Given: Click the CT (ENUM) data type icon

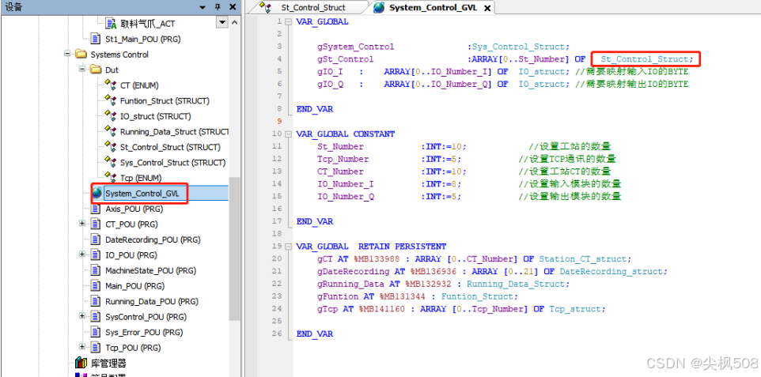Looking at the screenshot, I should tap(111, 85).
